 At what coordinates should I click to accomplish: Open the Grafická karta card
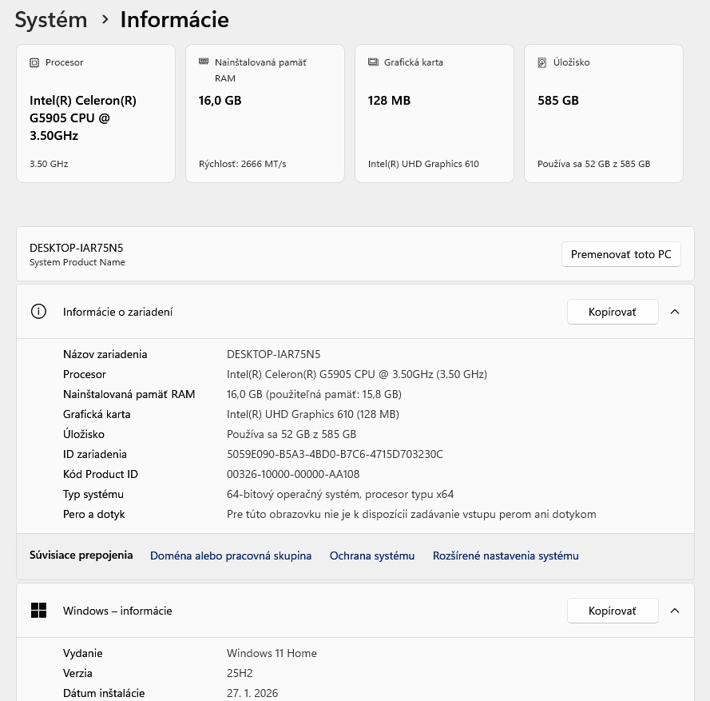pos(434,114)
